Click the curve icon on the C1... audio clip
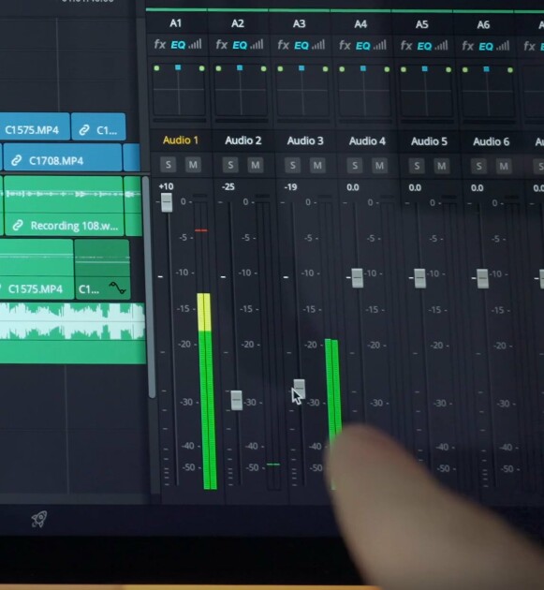544x590 pixels. pyautogui.click(x=117, y=288)
